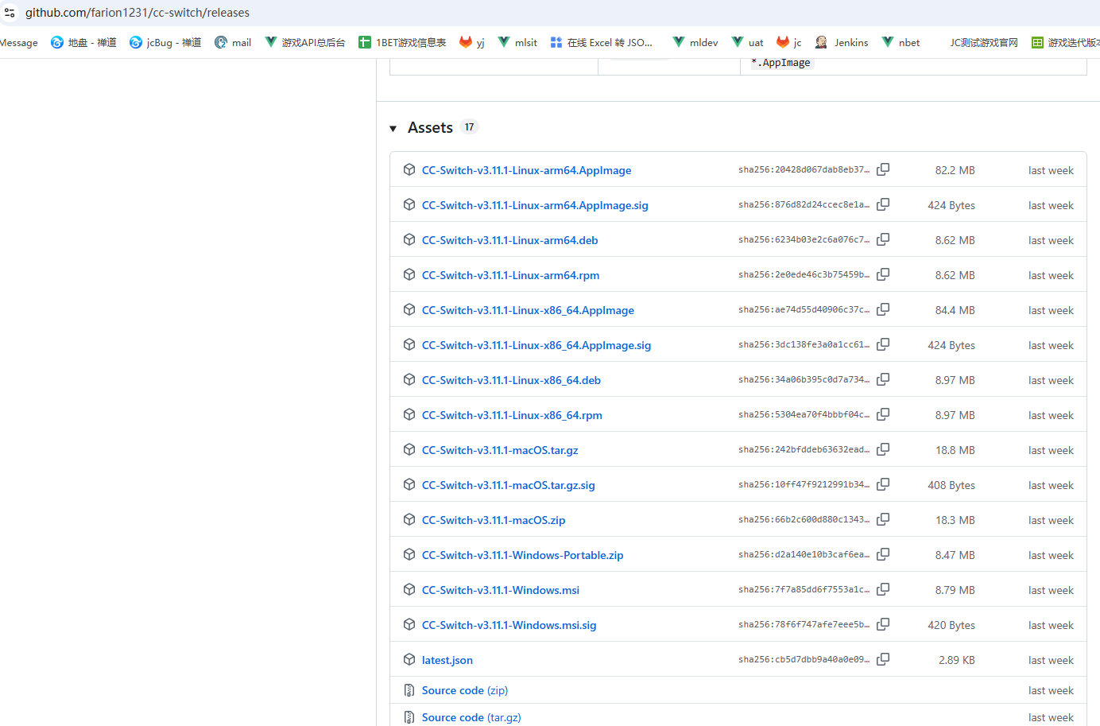Select the sha256:7f7a85dd6f7553a1c hash text
Image resolution: width=1100 pixels, height=726 pixels.
[x=804, y=589]
